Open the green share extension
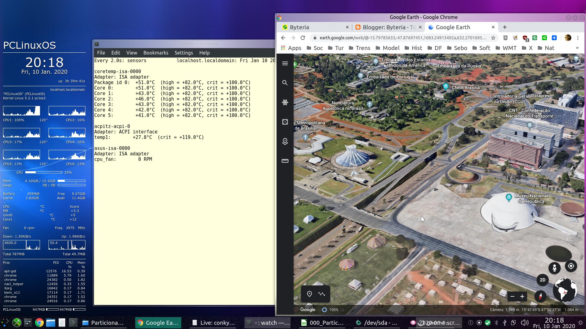The height and width of the screenshot is (329, 586). [x=544, y=38]
